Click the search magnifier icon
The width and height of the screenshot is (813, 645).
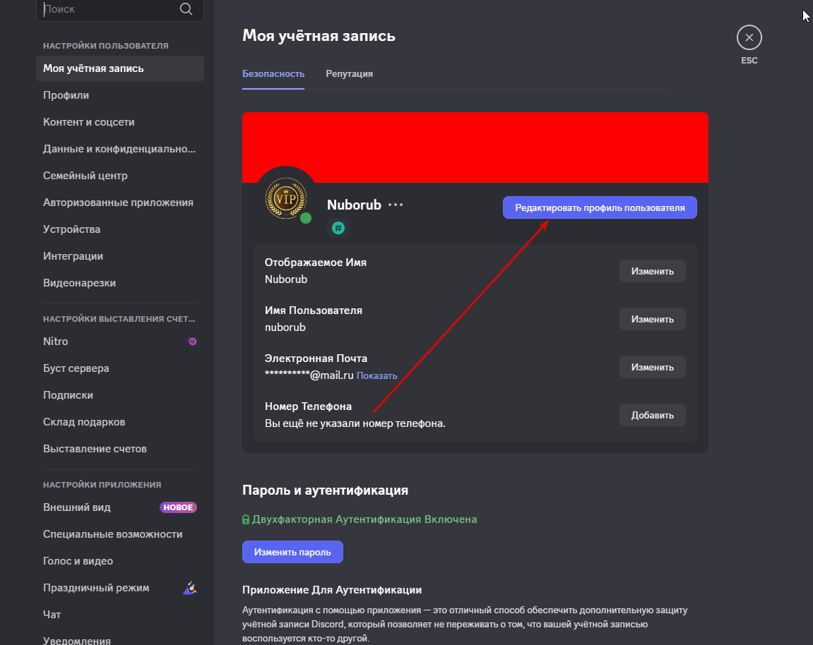pyautogui.click(x=186, y=8)
